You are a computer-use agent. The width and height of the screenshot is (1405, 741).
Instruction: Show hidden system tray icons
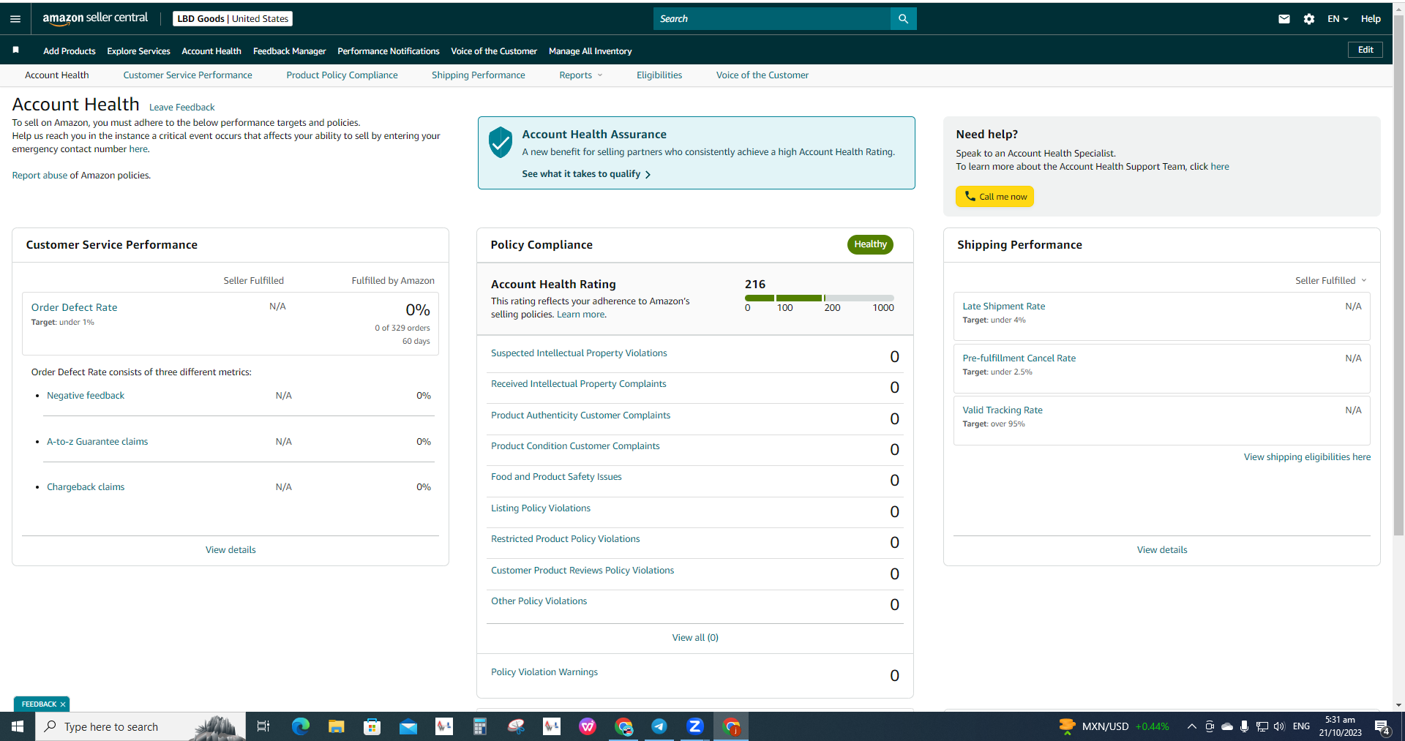click(1192, 726)
